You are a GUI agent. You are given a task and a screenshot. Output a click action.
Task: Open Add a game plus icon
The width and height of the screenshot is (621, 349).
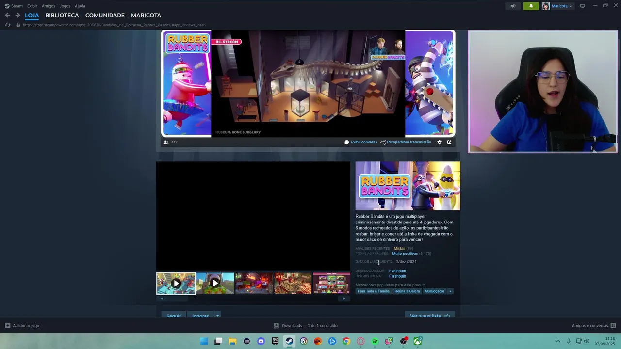pyautogui.click(x=7, y=326)
